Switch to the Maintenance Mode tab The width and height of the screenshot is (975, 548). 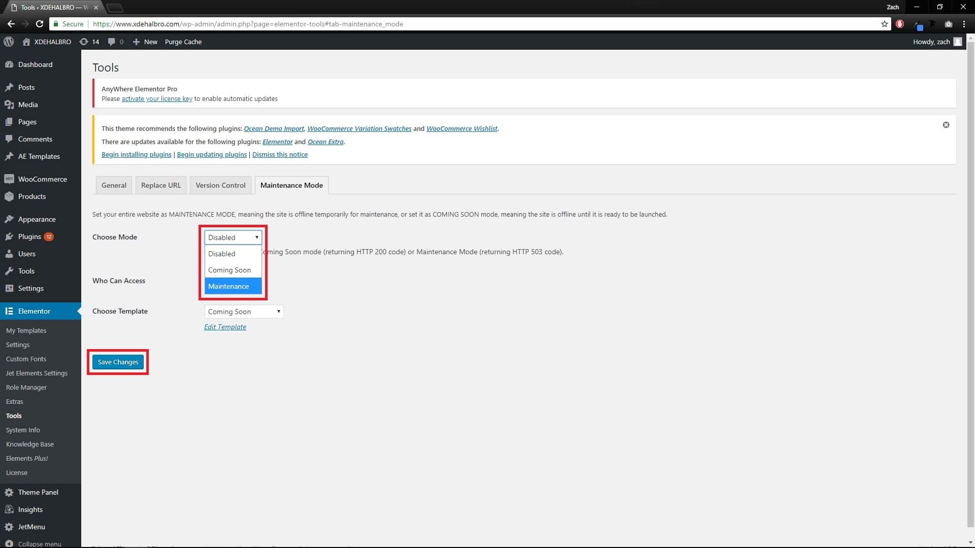(291, 185)
